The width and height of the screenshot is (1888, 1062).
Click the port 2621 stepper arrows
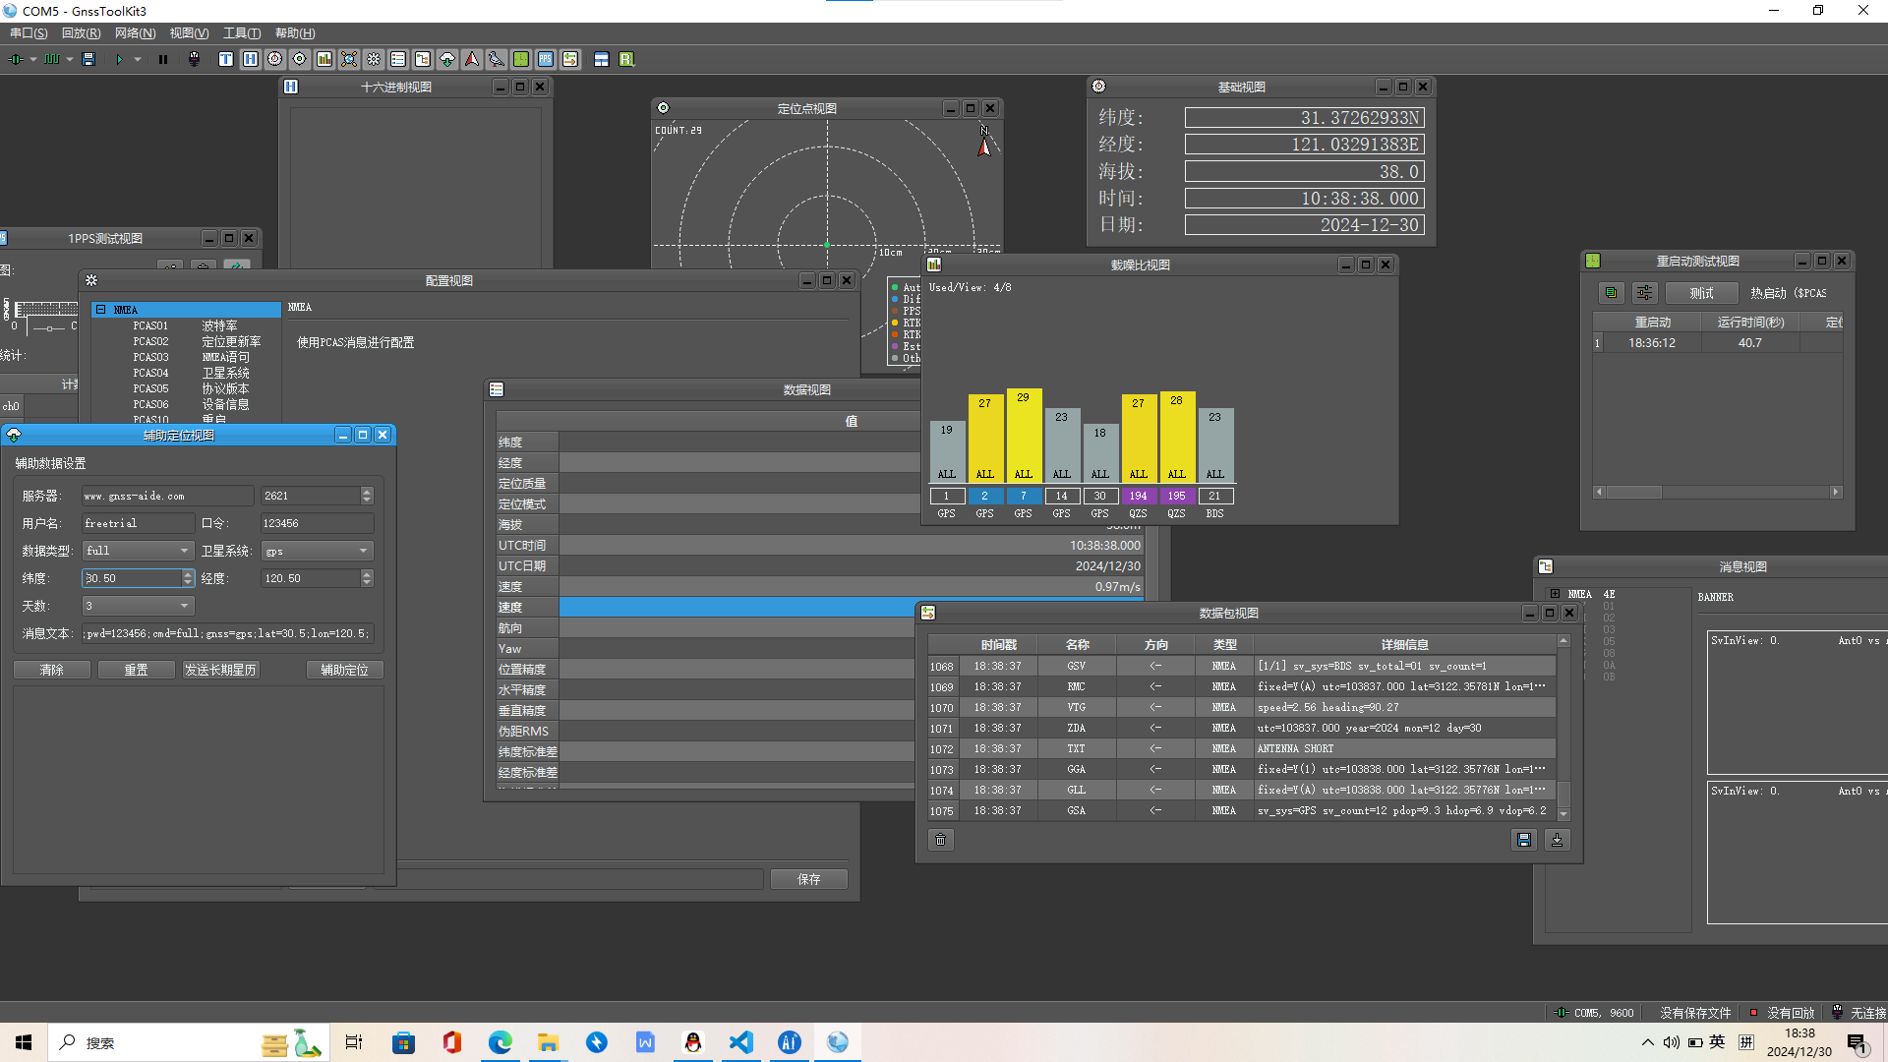pyautogui.click(x=367, y=496)
